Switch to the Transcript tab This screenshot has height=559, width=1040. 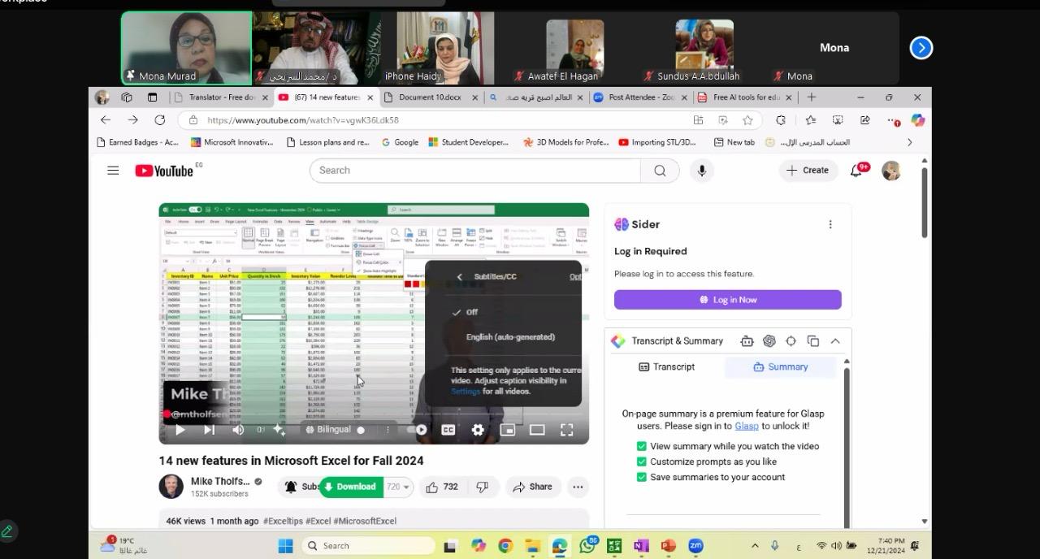(x=666, y=366)
